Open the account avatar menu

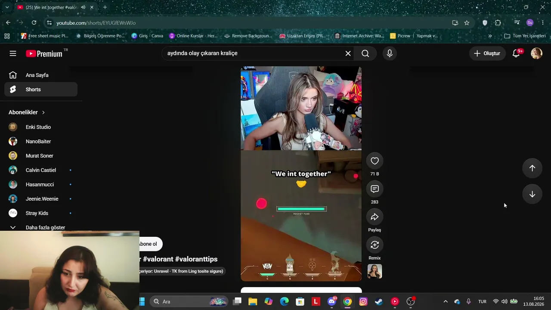536,53
